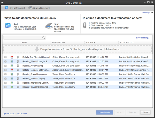Click the attachment clip icon for Details_2nd Story Addition.pdf
This screenshot has height=118, width=155.
pos(18,57)
